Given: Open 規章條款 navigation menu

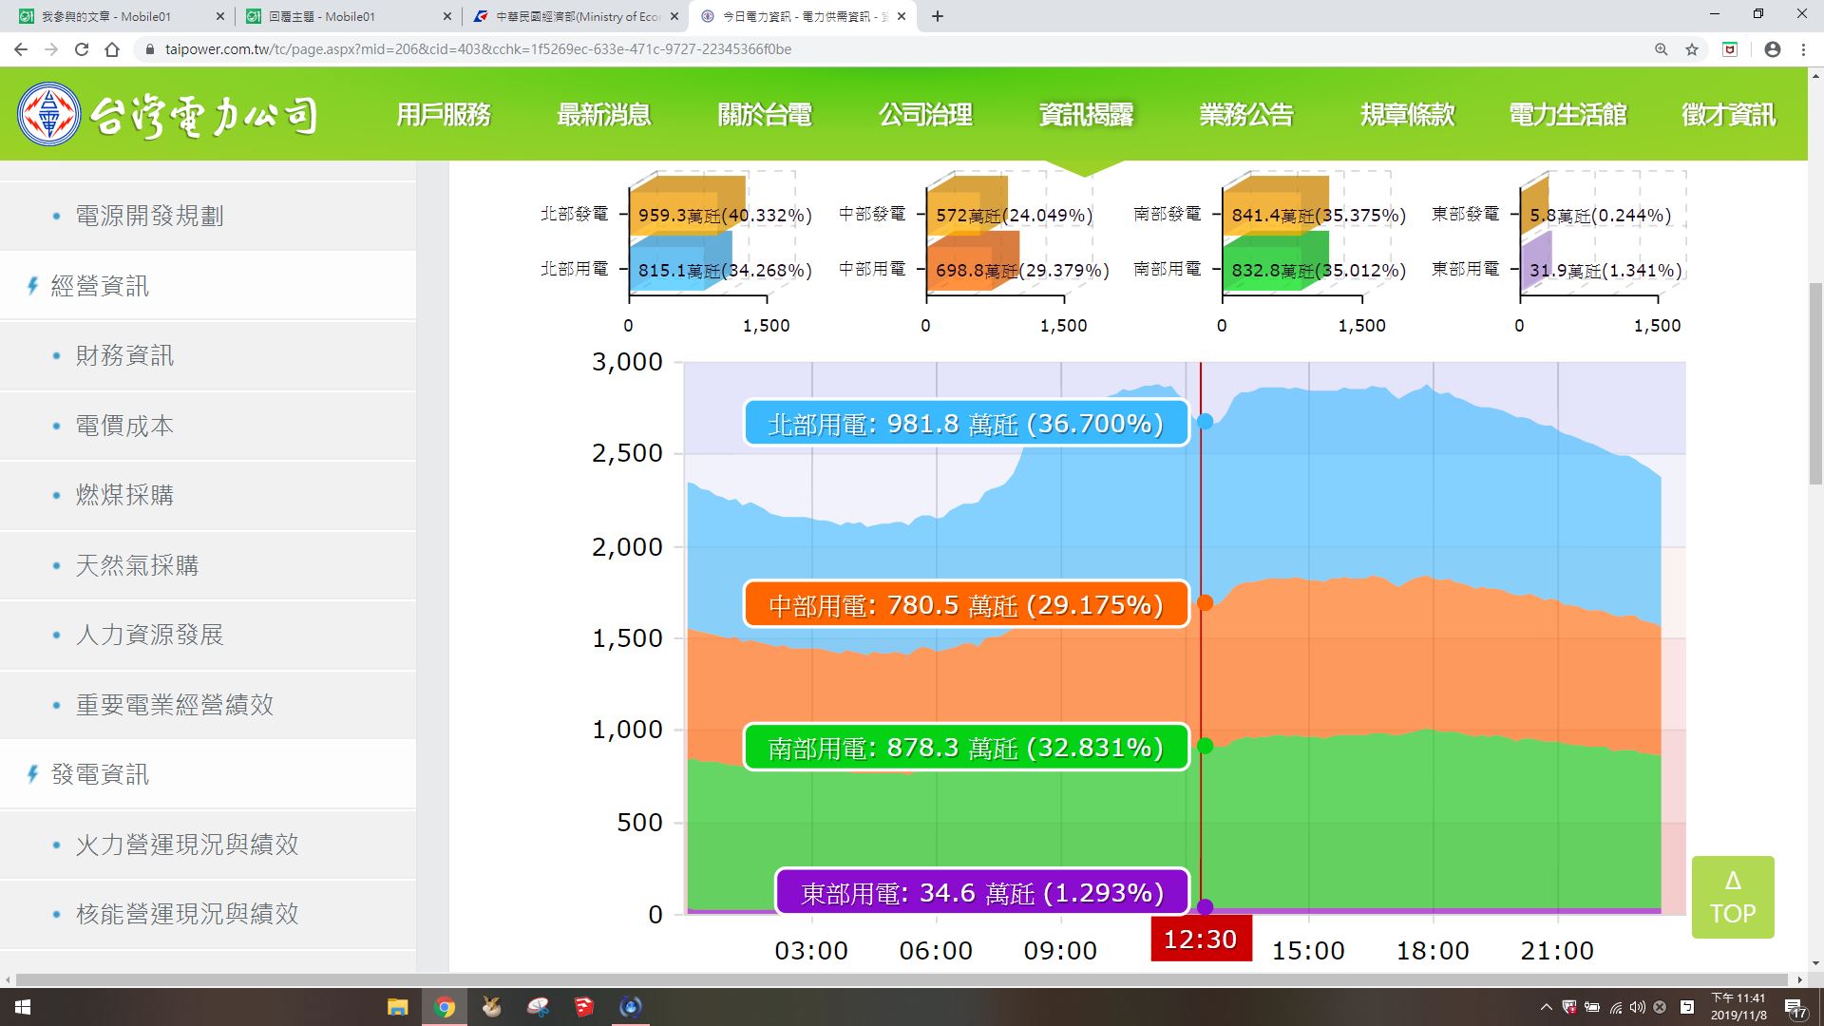Looking at the screenshot, I should tap(1407, 115).
